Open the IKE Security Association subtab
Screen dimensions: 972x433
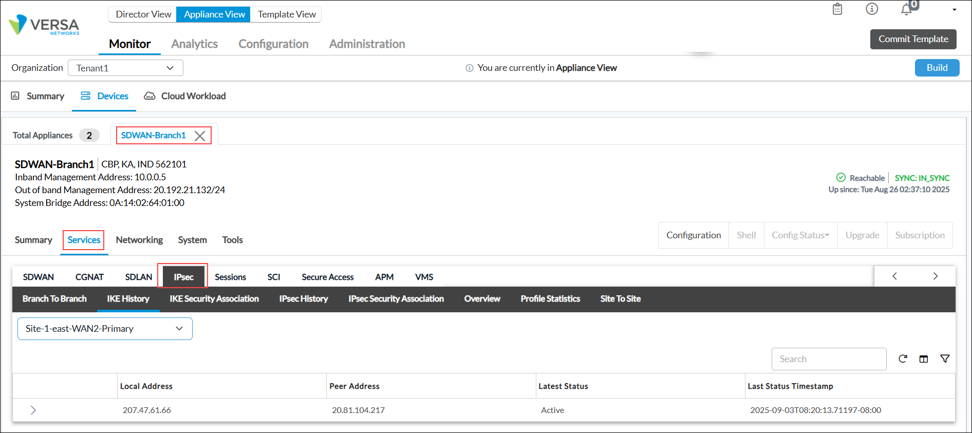click(214, 299)
